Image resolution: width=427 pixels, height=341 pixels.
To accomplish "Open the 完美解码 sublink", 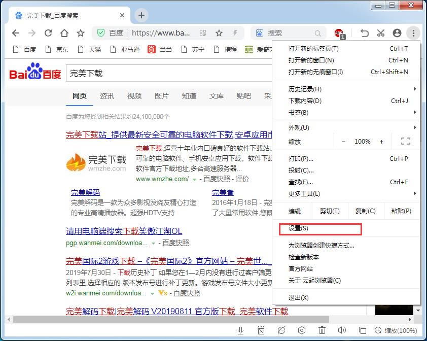I will pyautogui.click(x=85, y=192).
